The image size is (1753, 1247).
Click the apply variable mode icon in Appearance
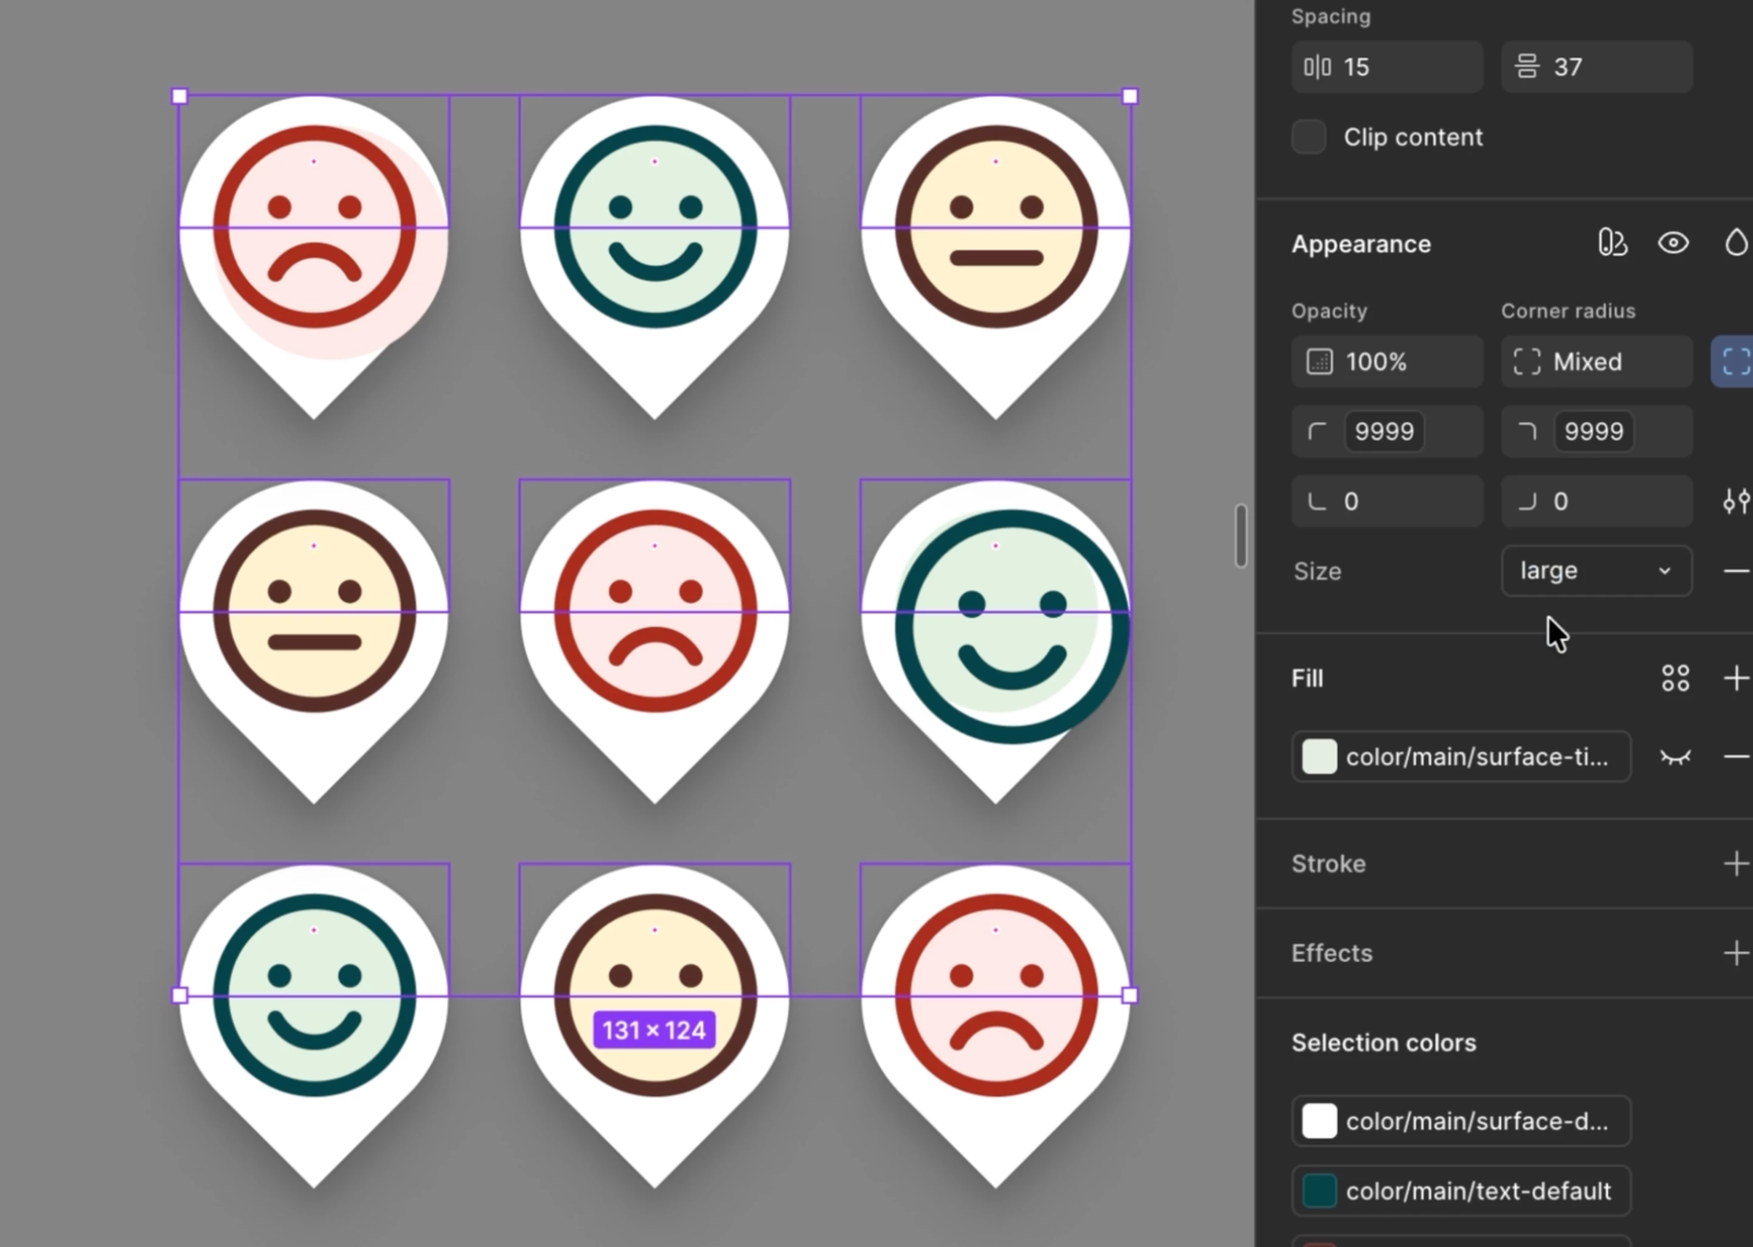[1612, 243]
